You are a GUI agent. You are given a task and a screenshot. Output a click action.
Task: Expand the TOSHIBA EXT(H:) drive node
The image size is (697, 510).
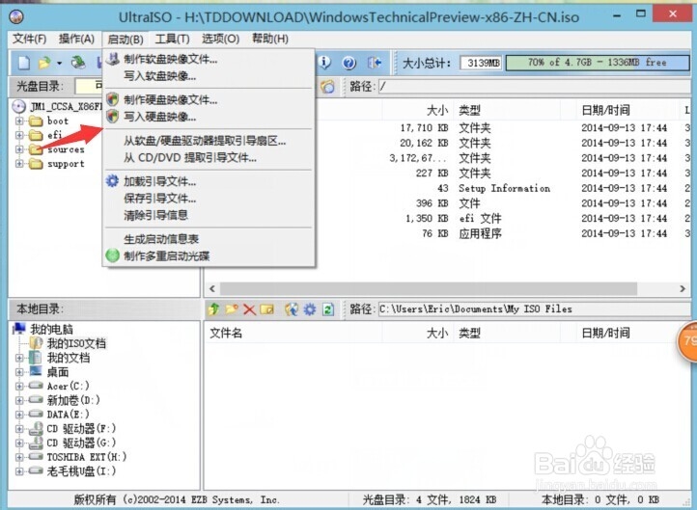coord(19,457)
